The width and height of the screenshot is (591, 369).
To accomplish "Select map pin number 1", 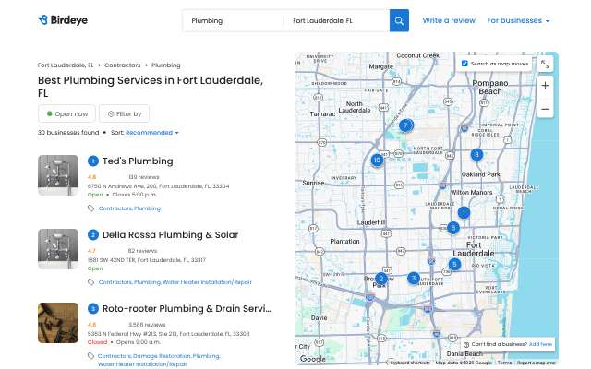I will [x=464, y=213].
